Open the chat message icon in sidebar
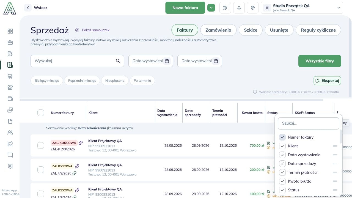 [x=10, y=155]
